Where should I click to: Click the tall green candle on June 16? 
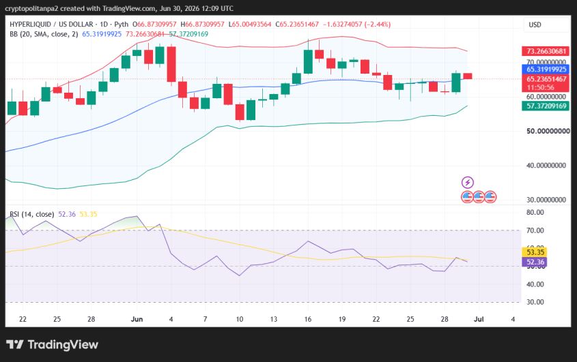[308, 61]
